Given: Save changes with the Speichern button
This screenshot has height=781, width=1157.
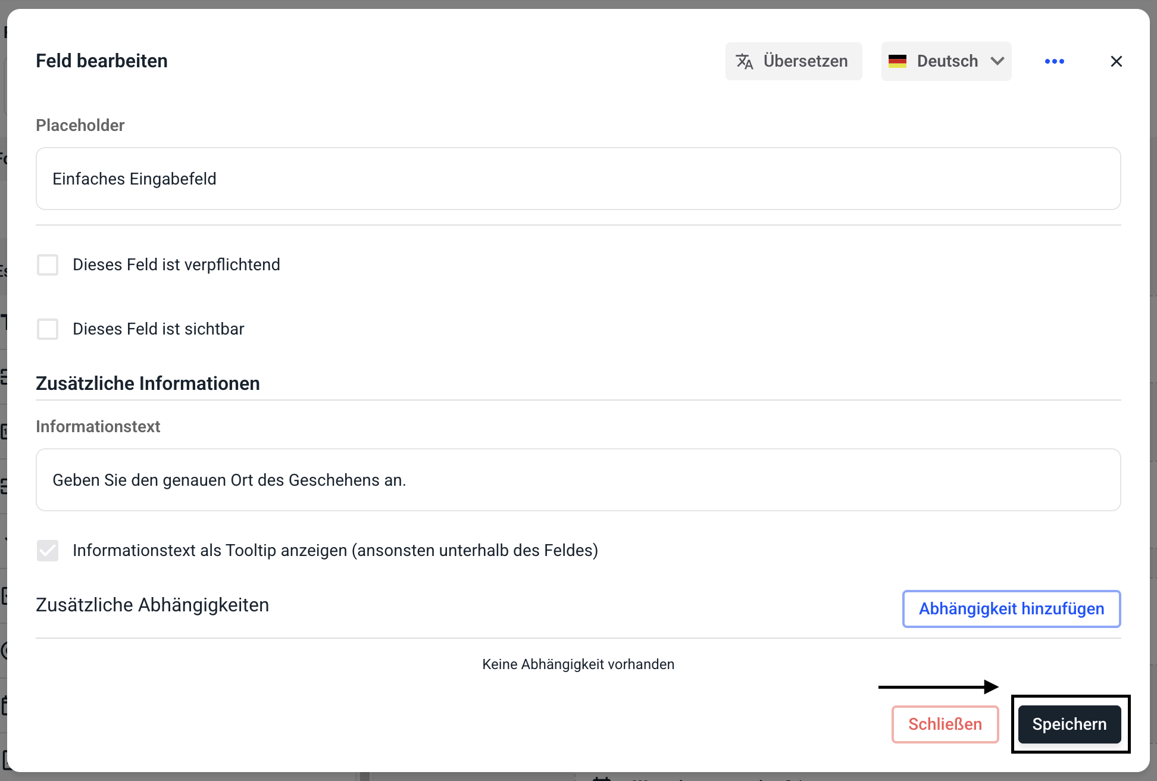Looking at the screenshot, I should [1069, 724].
